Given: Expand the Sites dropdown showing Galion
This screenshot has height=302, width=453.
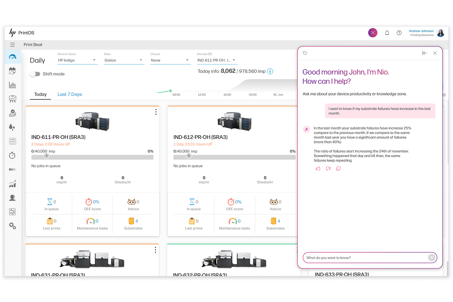Looking at the screenshot, I should tap(124, 60).
